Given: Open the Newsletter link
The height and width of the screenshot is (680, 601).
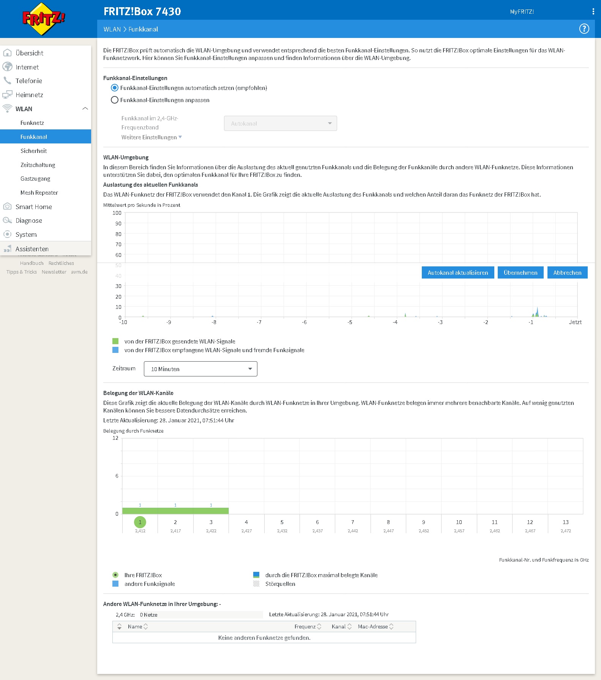Looking at the screenshot, I should click(x=54, y=272).
